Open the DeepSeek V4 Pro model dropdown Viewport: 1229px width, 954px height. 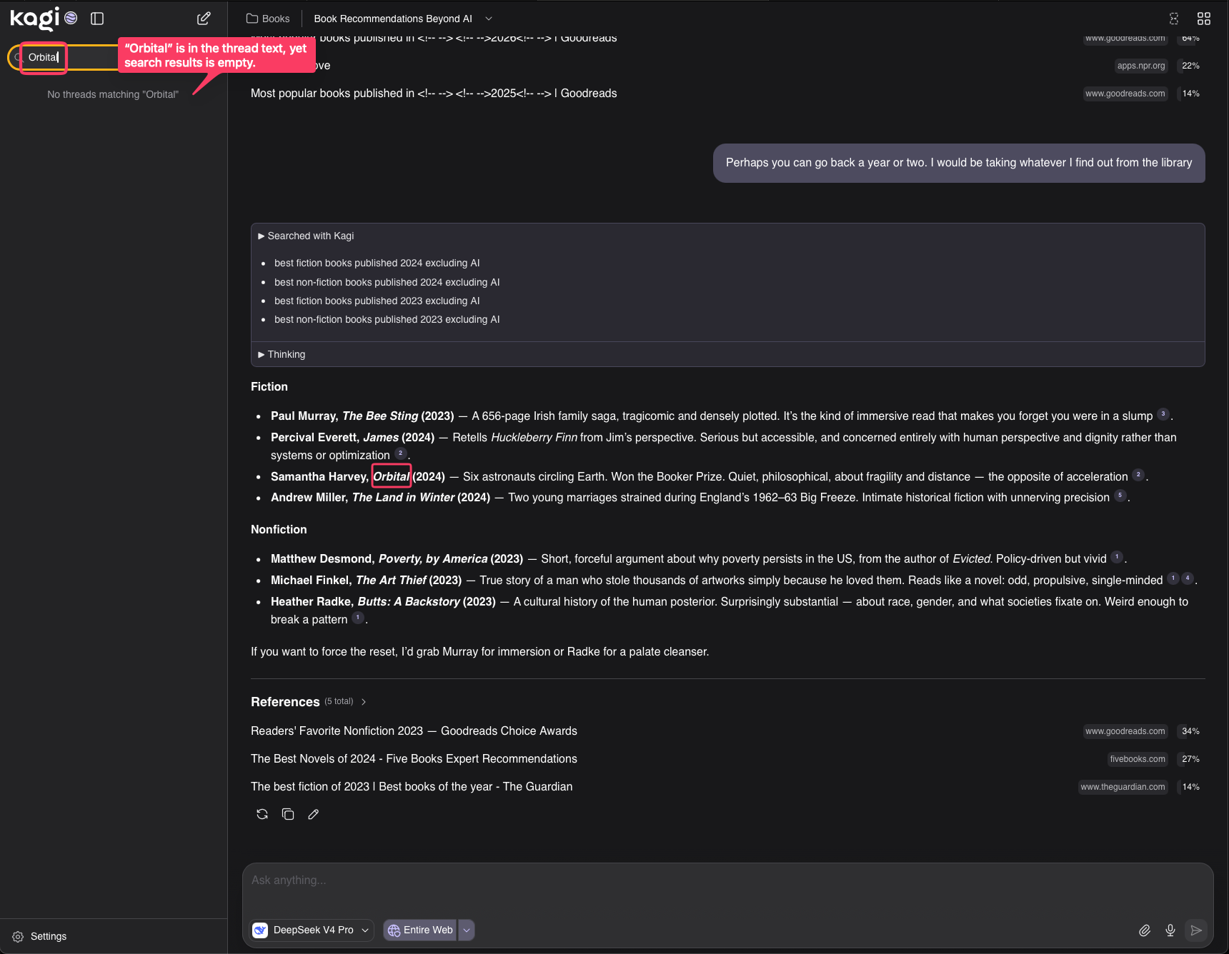pos(312,930)
